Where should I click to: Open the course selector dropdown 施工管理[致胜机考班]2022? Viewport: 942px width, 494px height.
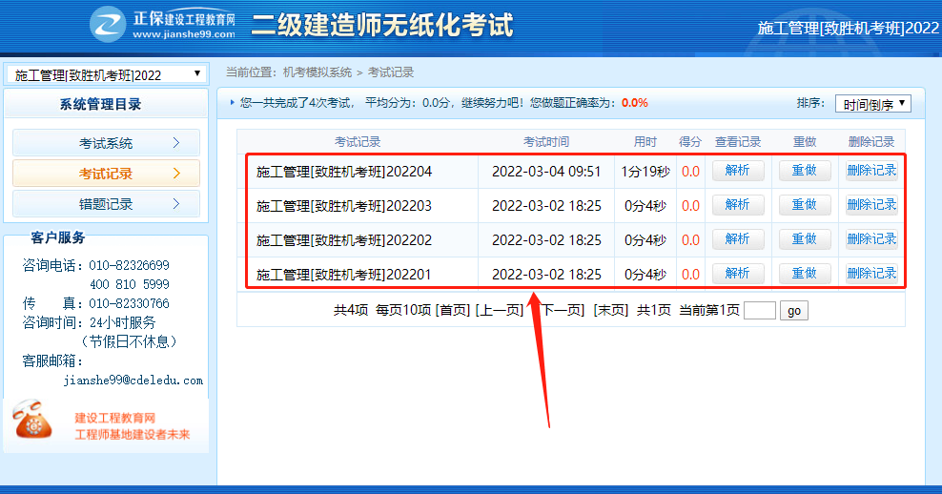coord(106,74)
